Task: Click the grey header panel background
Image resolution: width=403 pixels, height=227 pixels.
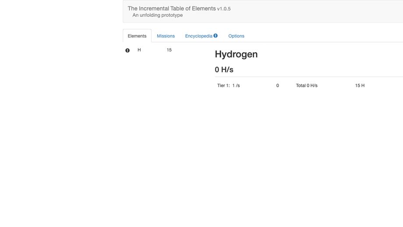Action: point(308,11)
